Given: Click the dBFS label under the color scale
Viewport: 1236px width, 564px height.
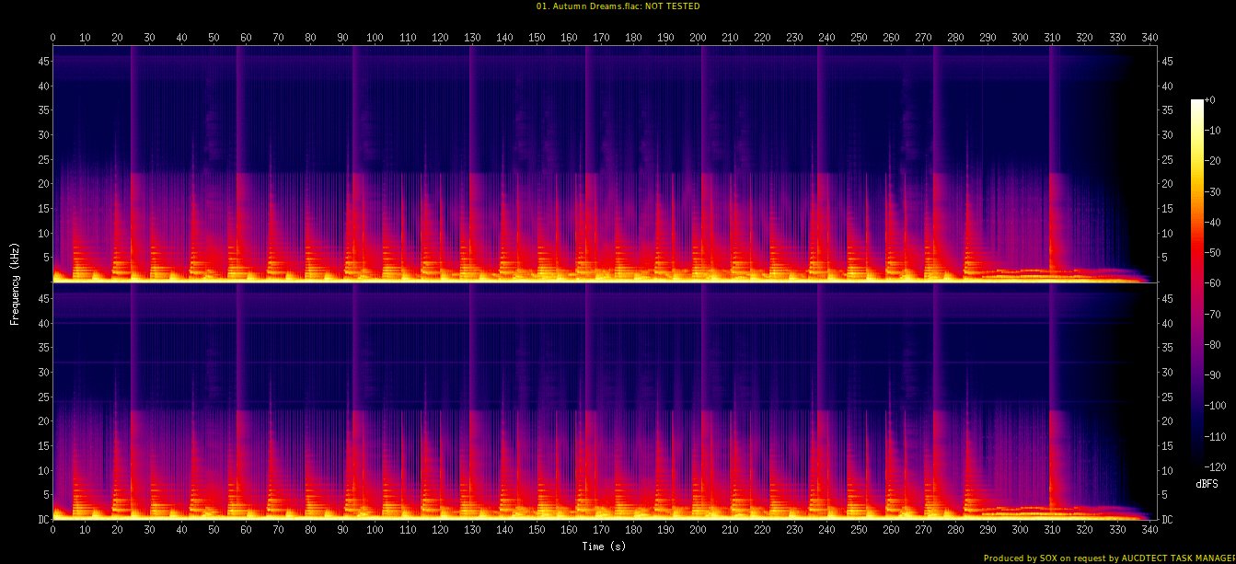Looking at the screenshot, I should [x=1207, y=483].
